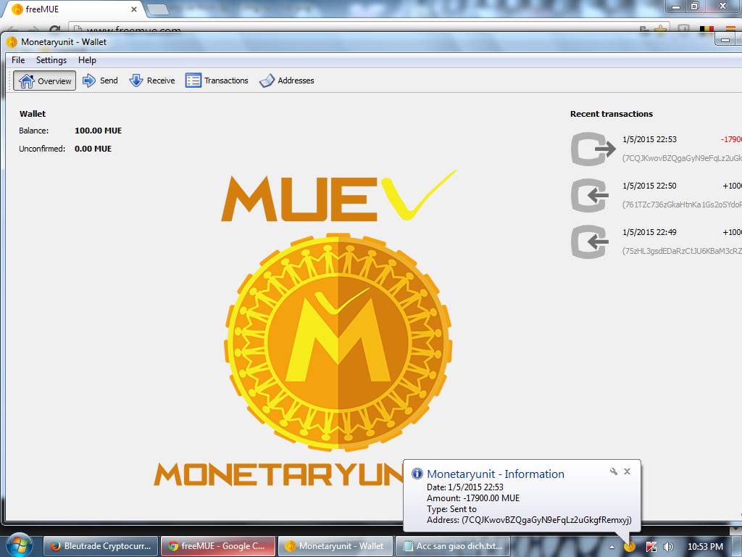Click the info icon in notification balloon
Screen dimensions: 742x557
[417, 474]
